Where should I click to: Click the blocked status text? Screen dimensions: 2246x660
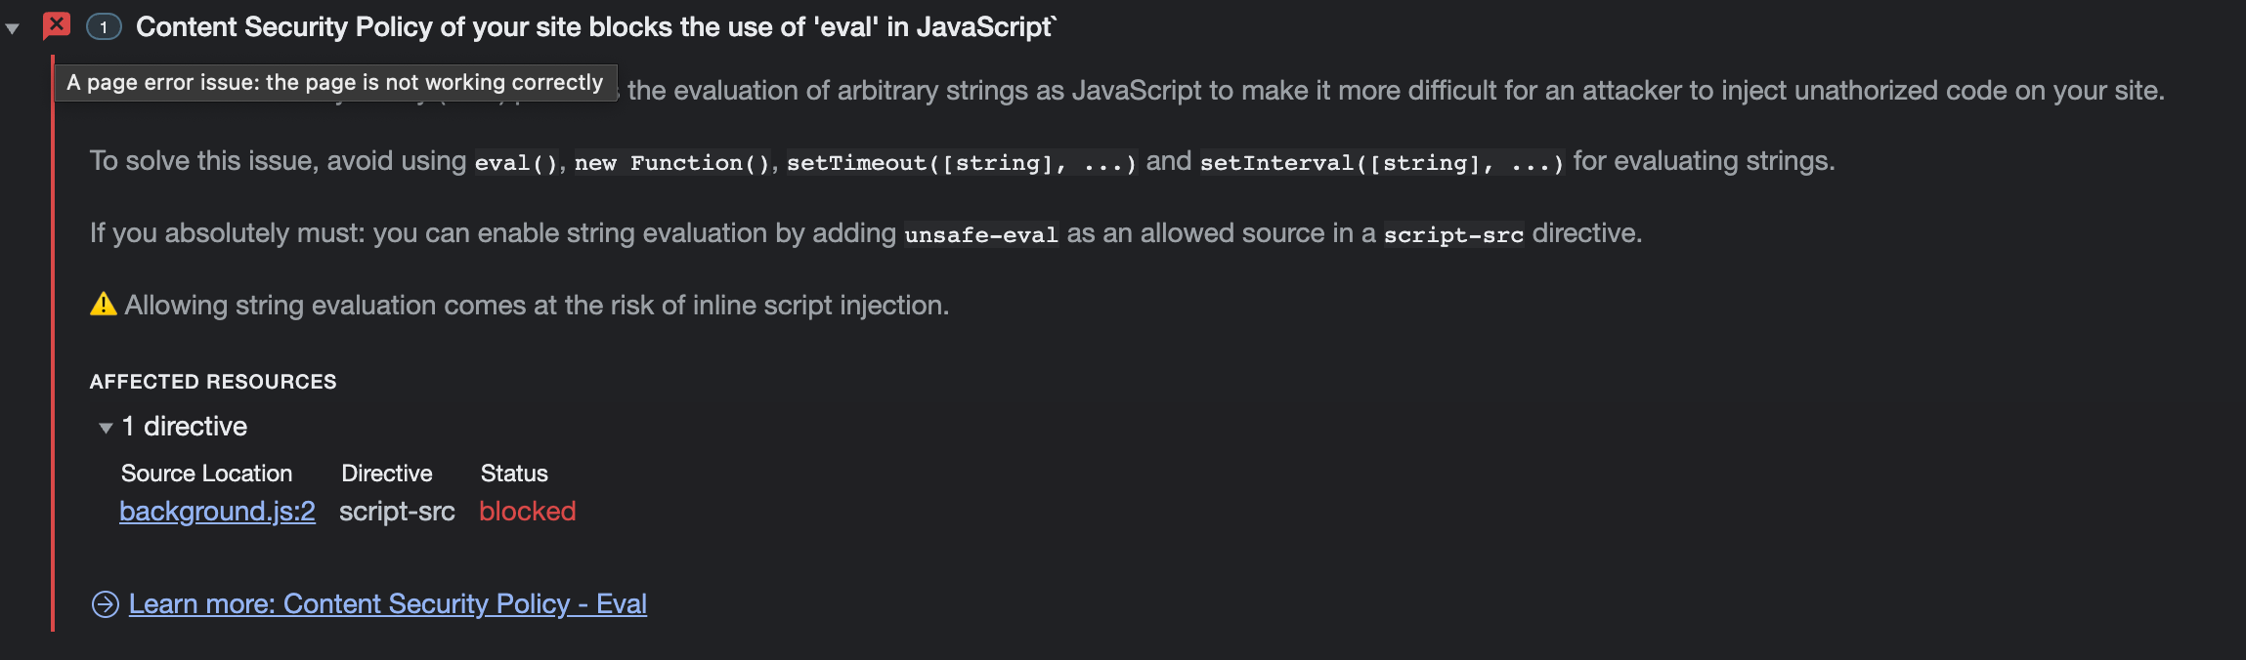click(527, 512)
